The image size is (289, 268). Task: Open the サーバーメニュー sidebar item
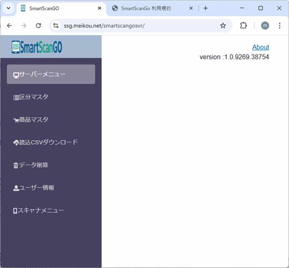51,74
